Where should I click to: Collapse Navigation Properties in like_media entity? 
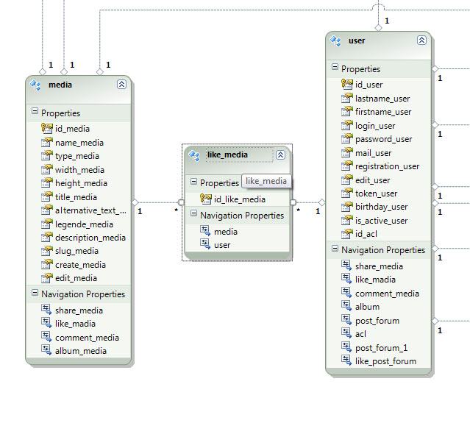pos(193,215)
